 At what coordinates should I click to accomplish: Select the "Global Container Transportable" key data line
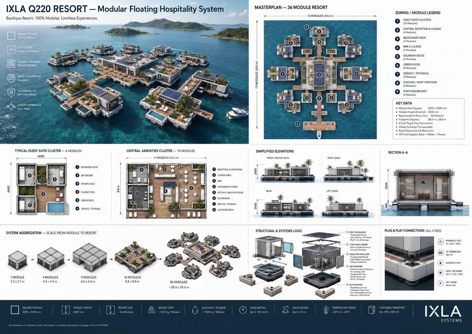[x=415, y=127]
